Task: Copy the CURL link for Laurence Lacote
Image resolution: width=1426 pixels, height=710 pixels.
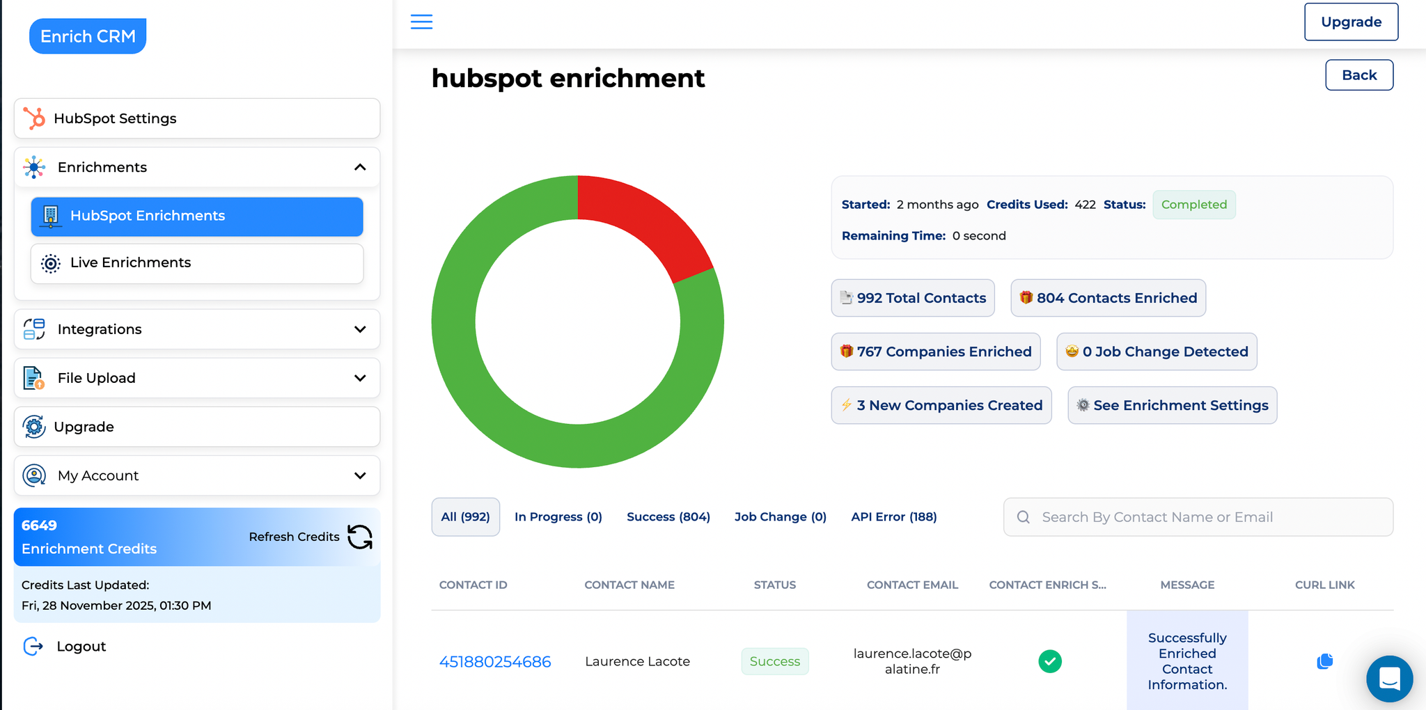Action: pos(1324,661)
